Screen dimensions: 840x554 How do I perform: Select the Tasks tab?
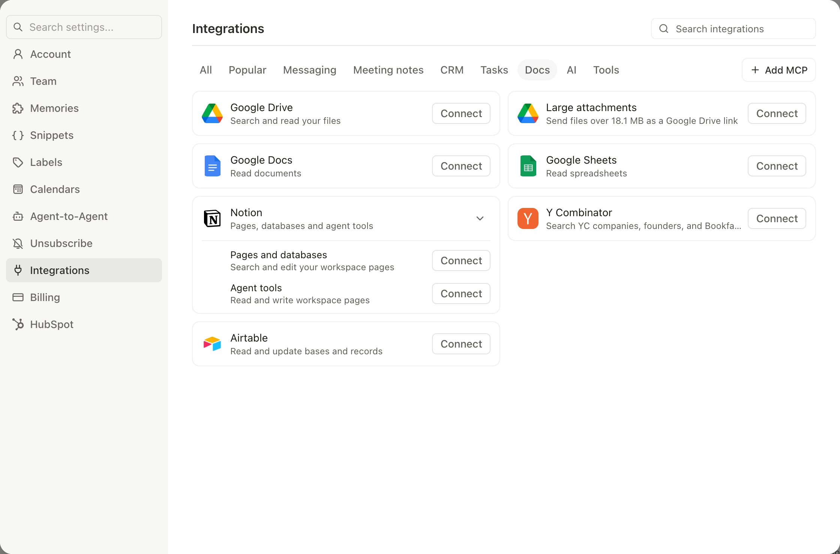[x=494, y=70]
